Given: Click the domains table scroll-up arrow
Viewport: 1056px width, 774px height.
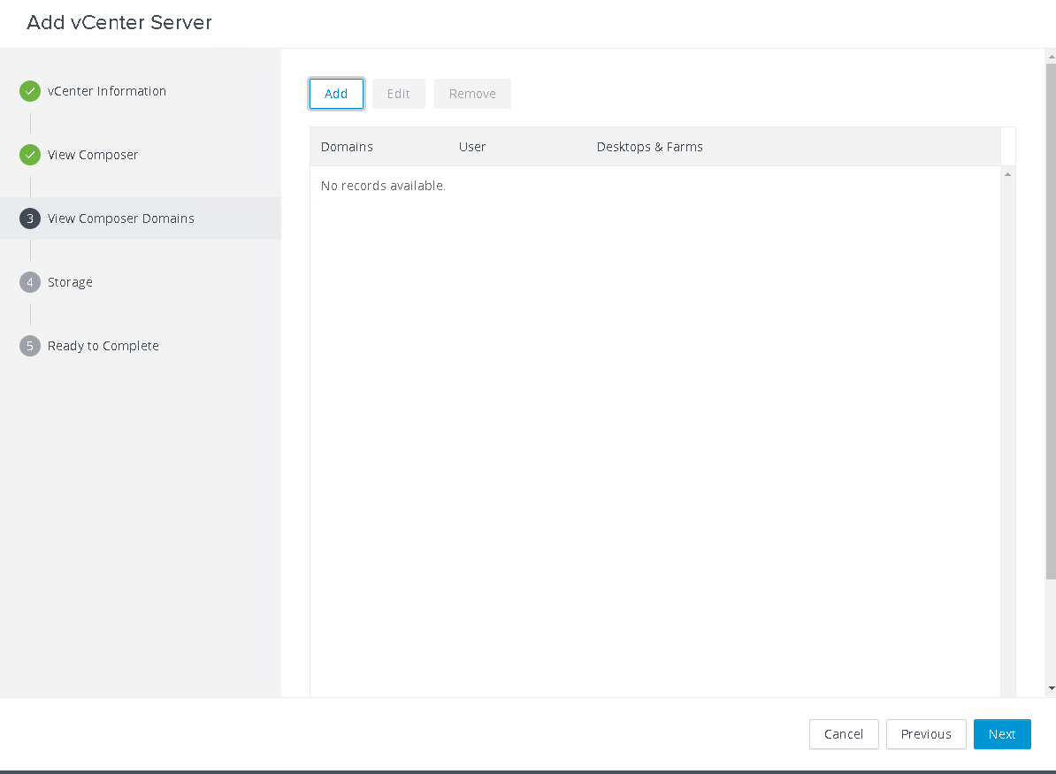Looking at the screenshot, I should [1007, 174].
